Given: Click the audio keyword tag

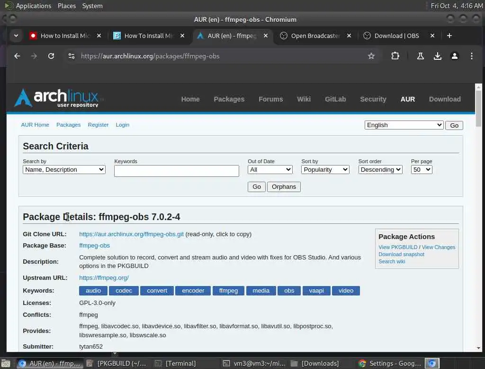Looking at the screenshot, I should click(x=93, y=291).
